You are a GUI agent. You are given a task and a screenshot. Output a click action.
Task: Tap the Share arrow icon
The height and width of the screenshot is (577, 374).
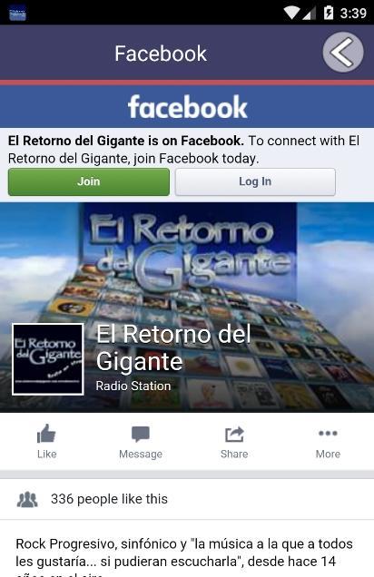click(234, 434)
